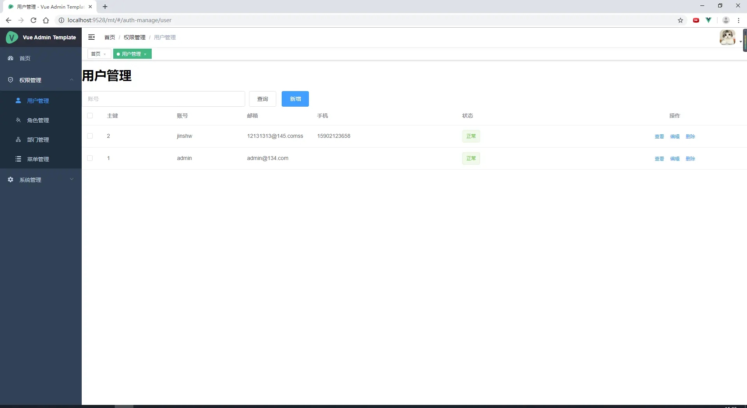
Task: Toggle the select-all checkbox in table header
Action: tap(90, 116)
